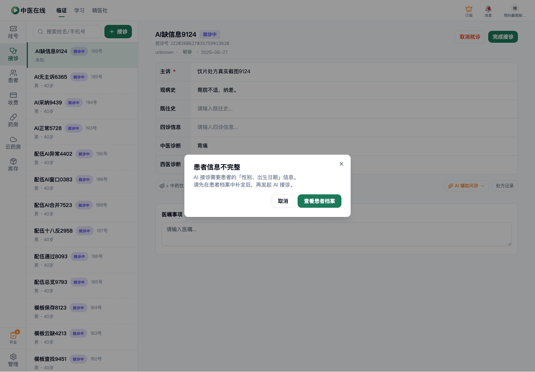Open 云药房 in the sidebar

click(x=13, y=143)
